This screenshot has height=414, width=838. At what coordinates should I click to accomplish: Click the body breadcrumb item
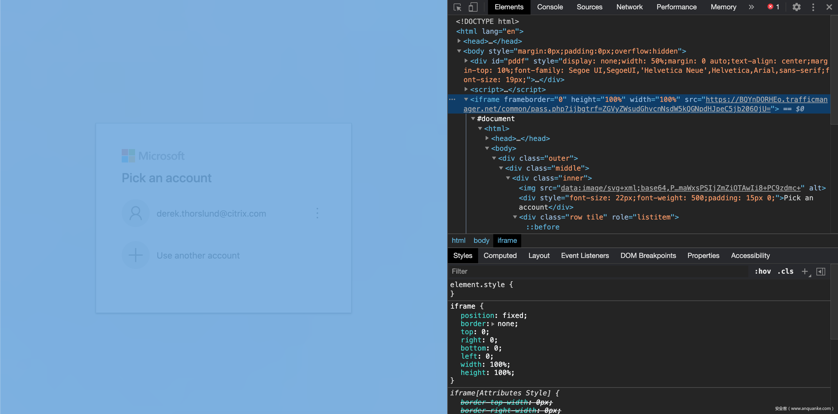coord(481,241)
